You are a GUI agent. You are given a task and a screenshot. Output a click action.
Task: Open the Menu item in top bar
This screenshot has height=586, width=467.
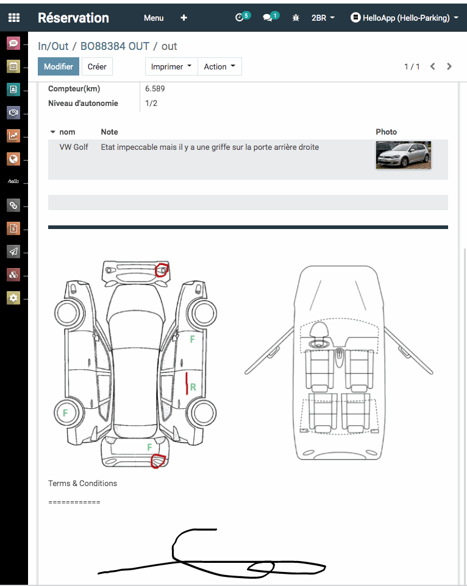coord(154,18)
